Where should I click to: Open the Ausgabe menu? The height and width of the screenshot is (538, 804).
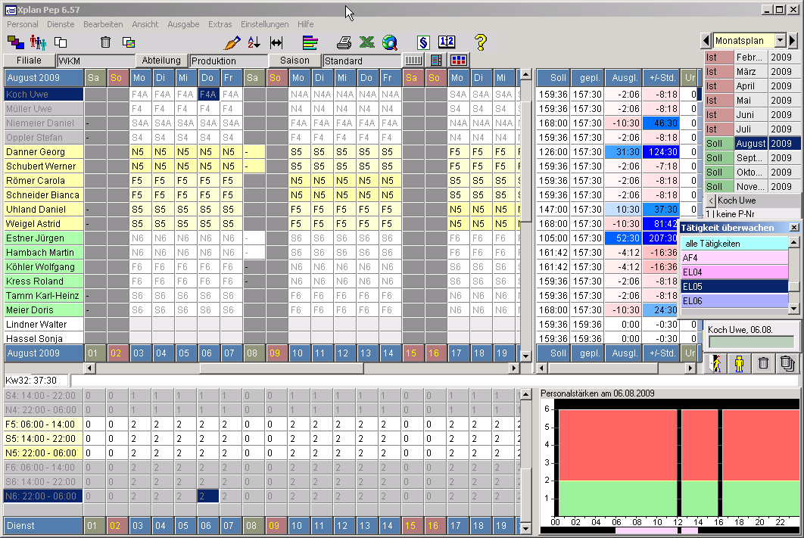183,24
